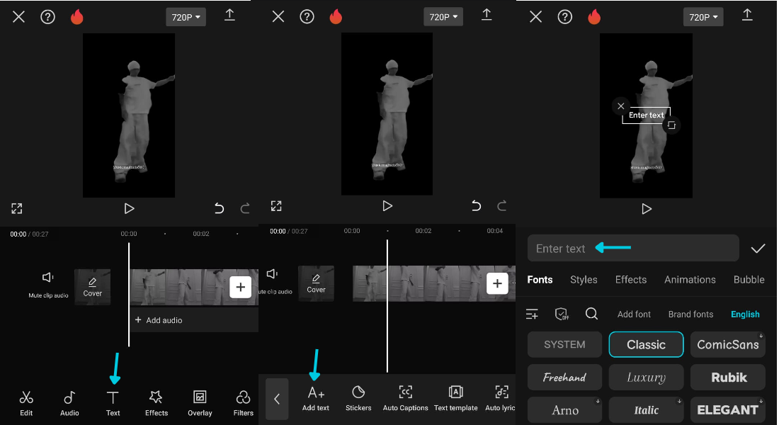The height and width of the screenshot is (425, 779).
Task: Confirm text with the checkmark
Action: (758, 249)
